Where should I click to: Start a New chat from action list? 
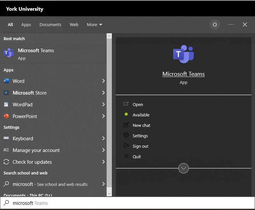coord(142,125)
